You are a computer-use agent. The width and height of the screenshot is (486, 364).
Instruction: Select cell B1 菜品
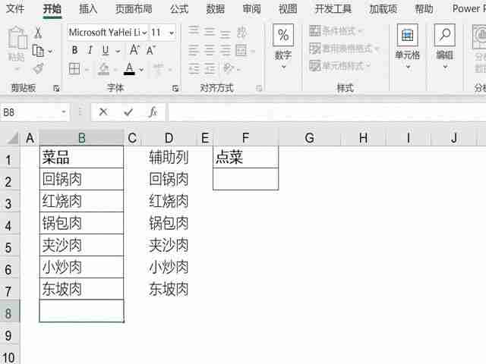click(81, 157)
